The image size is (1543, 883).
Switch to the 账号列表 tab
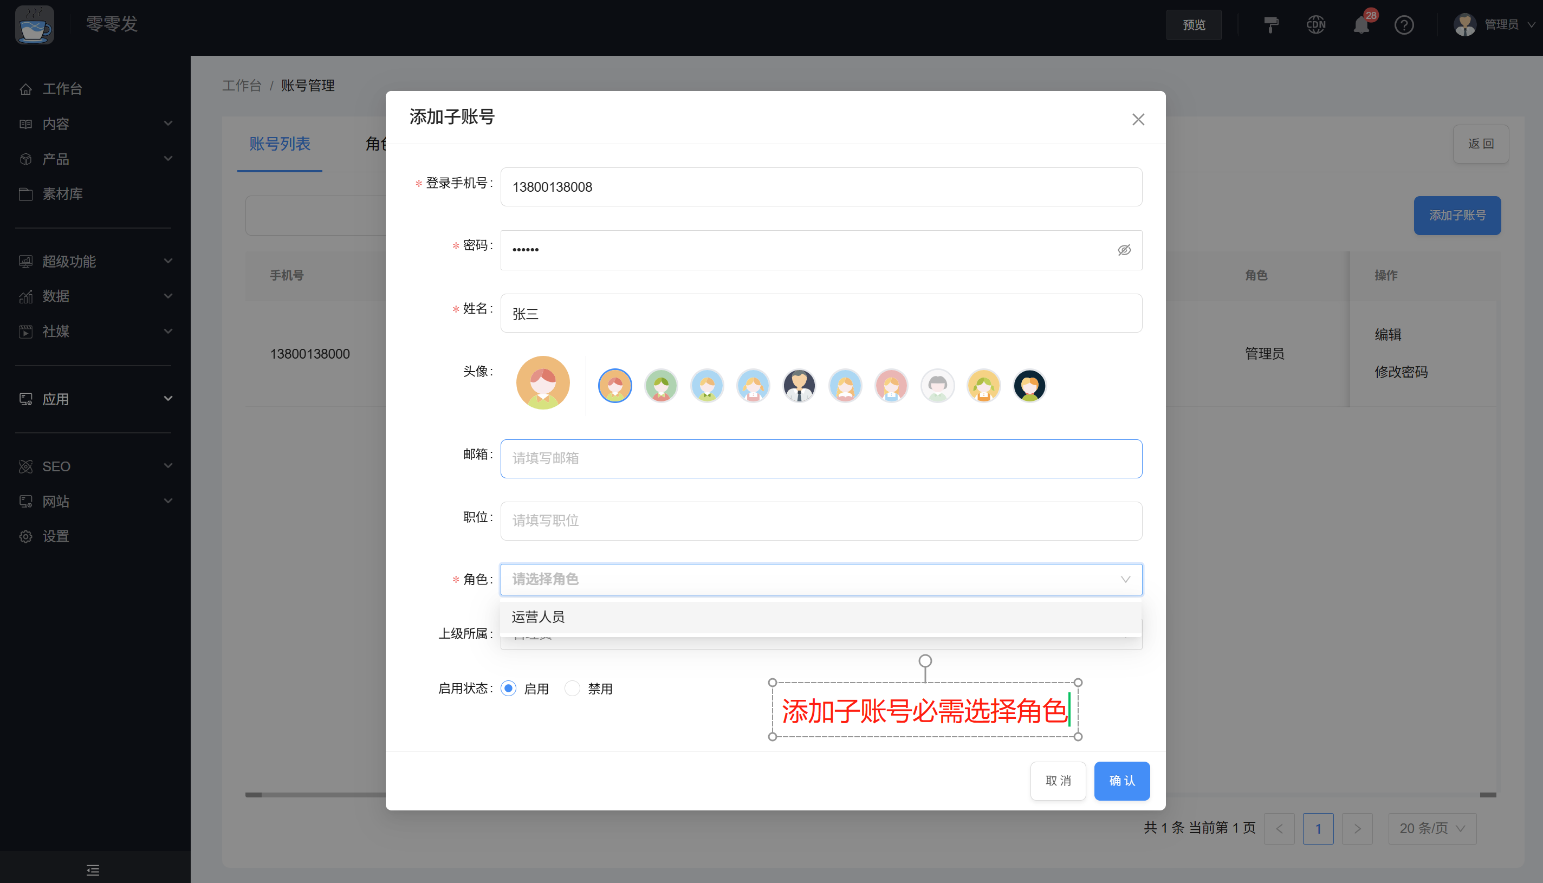[280, 144]
